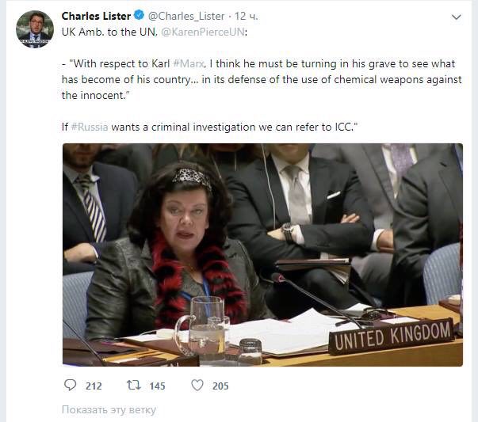Click the blue verified badge

click(x=139, y=15)
